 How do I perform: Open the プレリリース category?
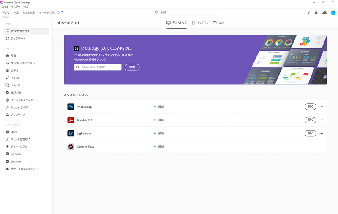15,115
